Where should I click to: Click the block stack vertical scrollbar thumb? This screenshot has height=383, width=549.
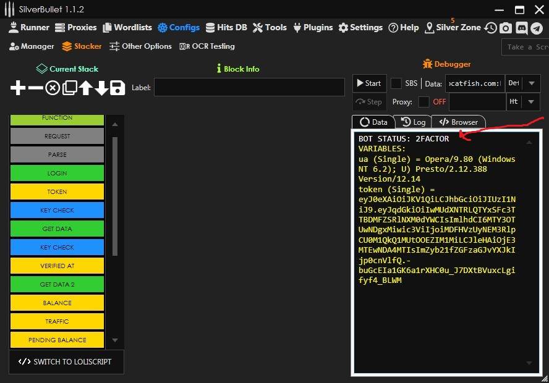coord(114,196)
